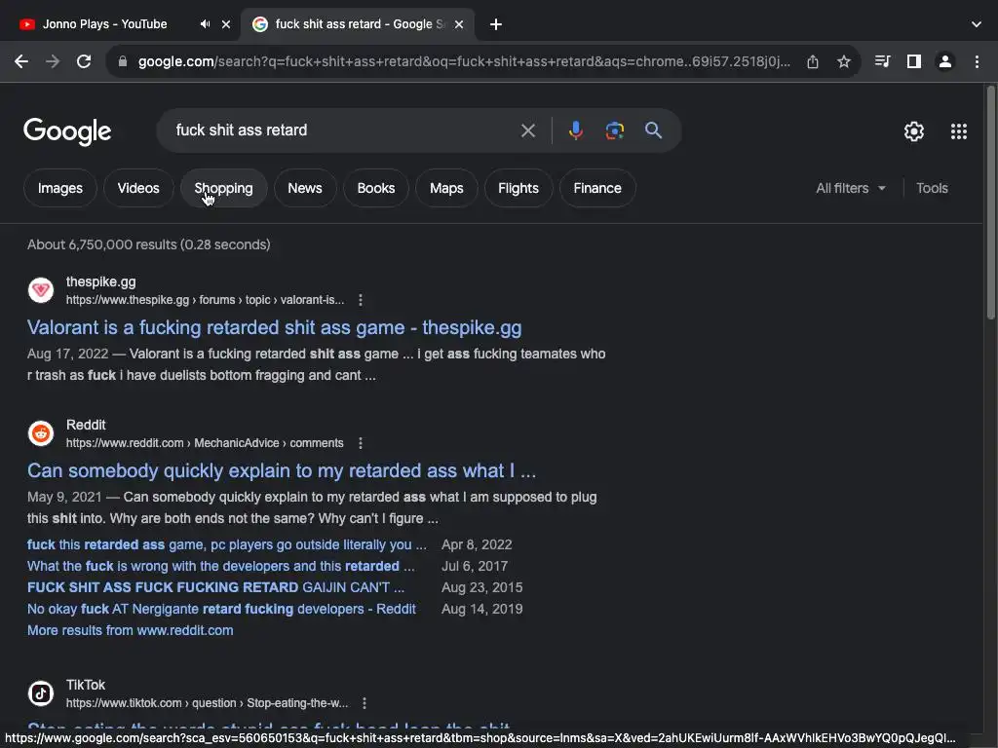Open the Apr 8, 2022 Reddit sublink
Viewport: 998px width, 748px height.
[227, 545]
